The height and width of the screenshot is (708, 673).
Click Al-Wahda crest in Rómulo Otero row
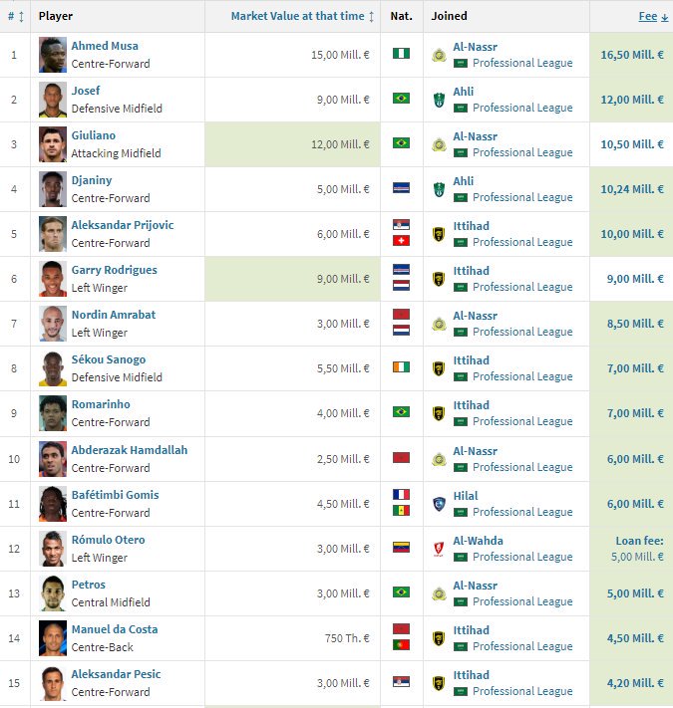pyautogui.click(x=439, y=549)
